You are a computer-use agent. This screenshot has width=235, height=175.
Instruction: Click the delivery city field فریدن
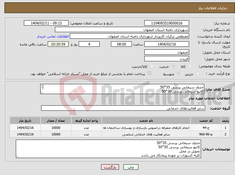[166, 59]
